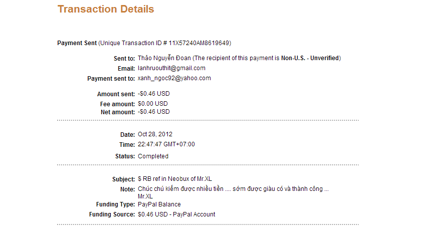Click the date Oct 28, 2012
The width and height of the screenshot is (421, 233).
pyautogui.click(x=155, y=134)
